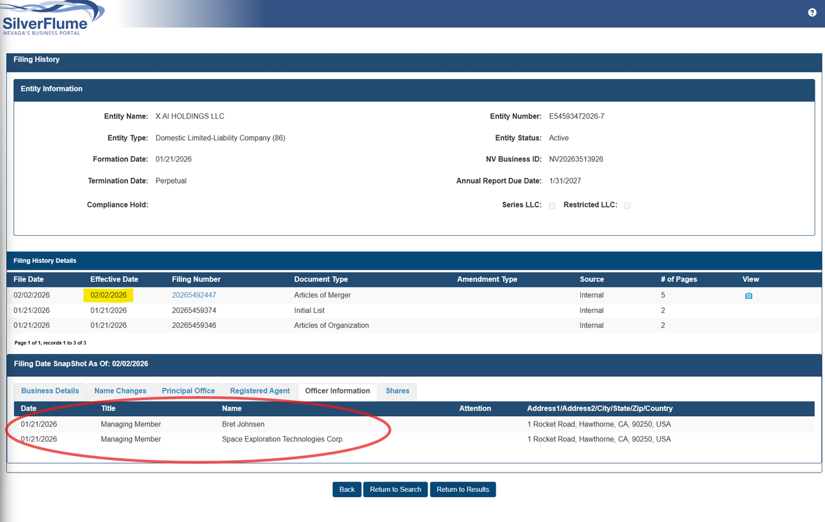Image resolution: width=825 pixels, height=522 pixels.
Task: Click the Return to Results button
Action: pos(463,490)
